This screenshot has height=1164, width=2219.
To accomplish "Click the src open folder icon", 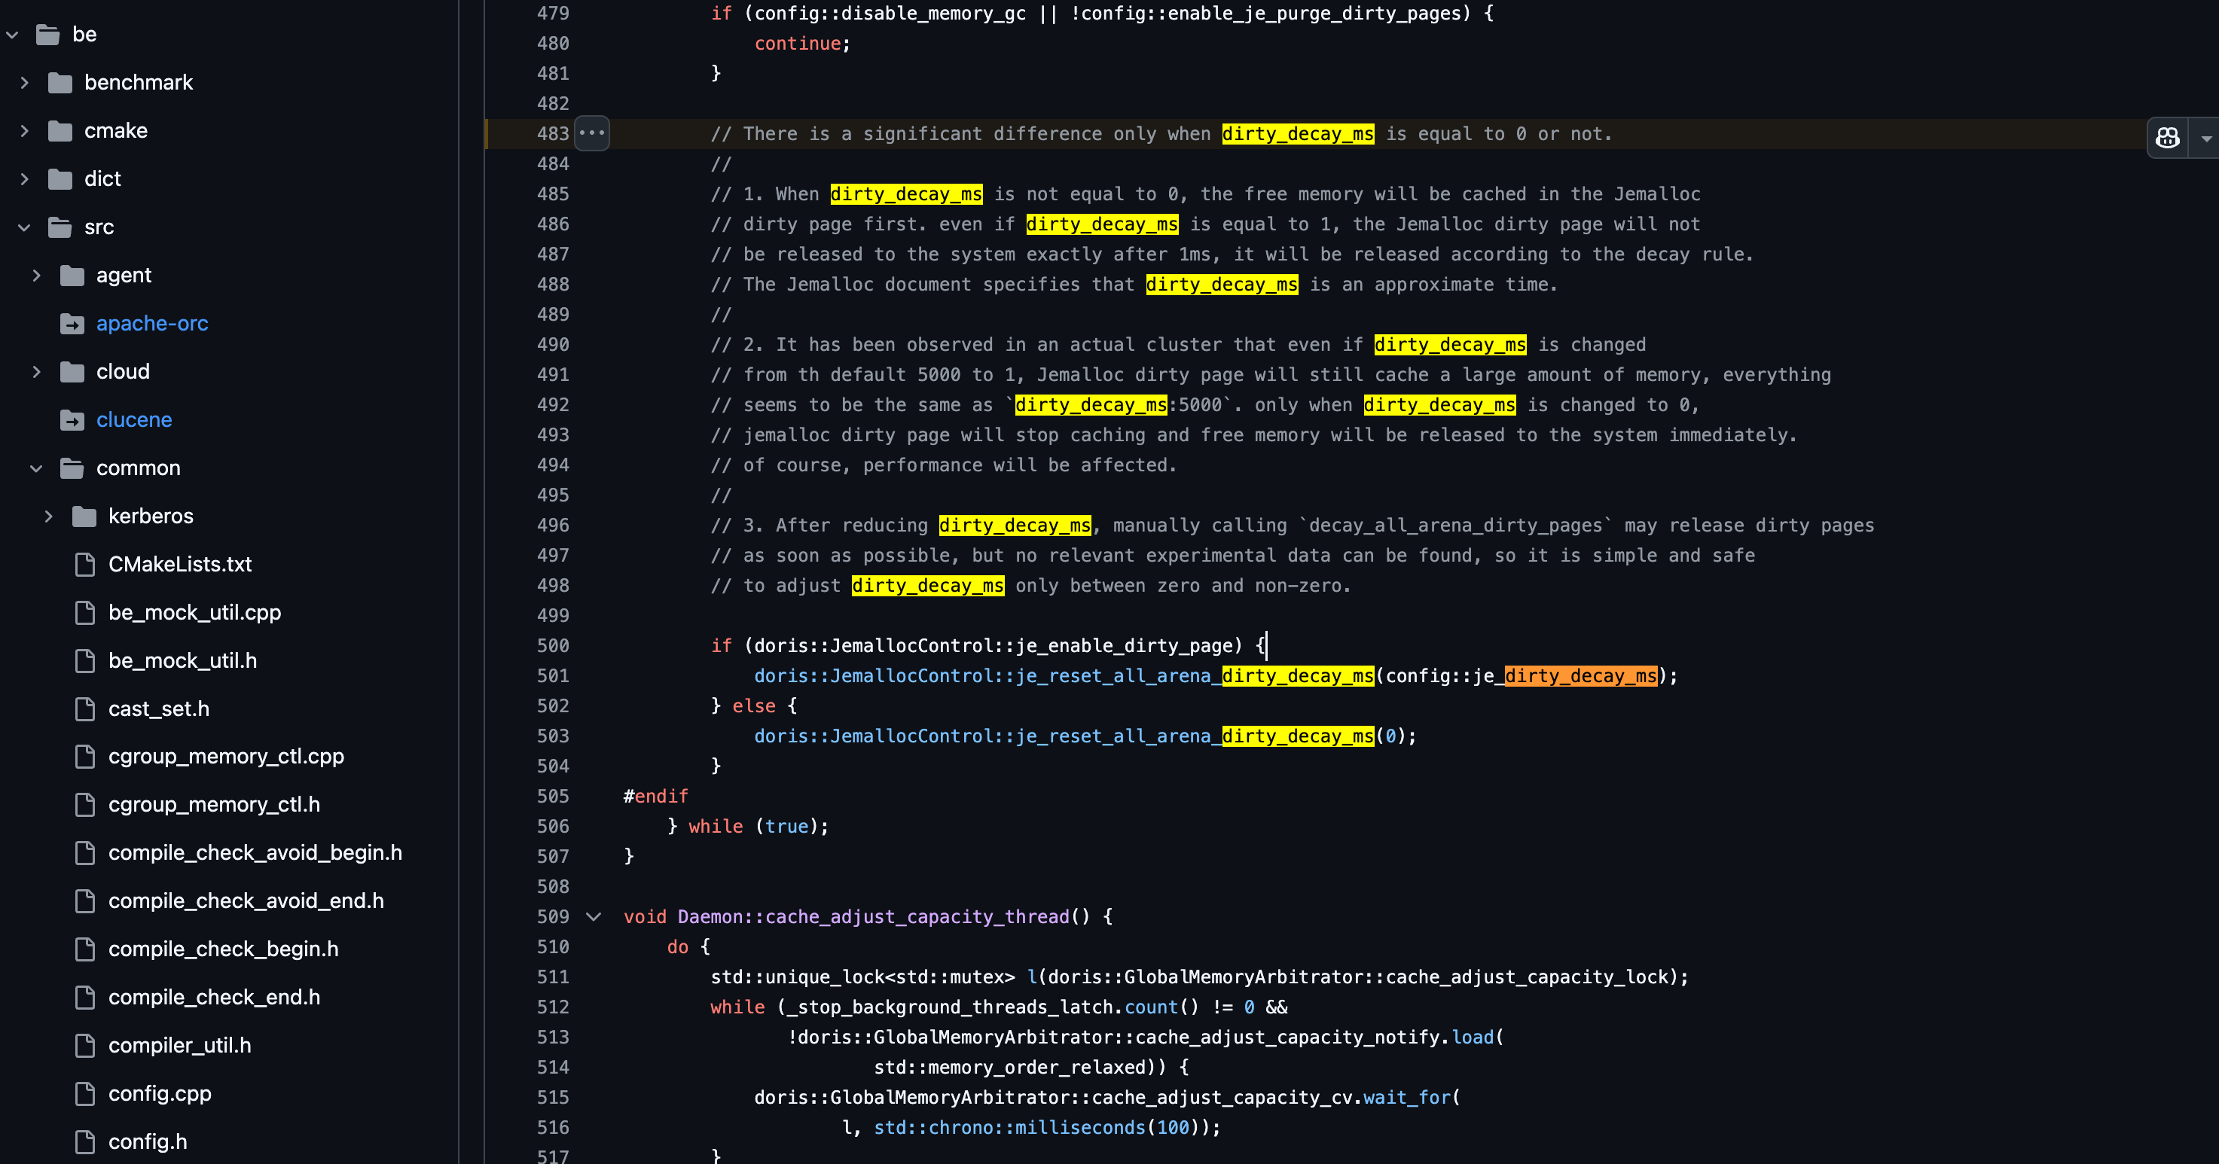I will (x=60, y=227).
